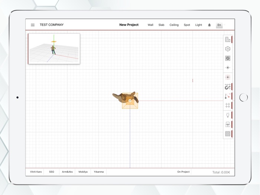Toggle the washbasin furniture icon
260x195 pixels.
click(x=228, y=124)
